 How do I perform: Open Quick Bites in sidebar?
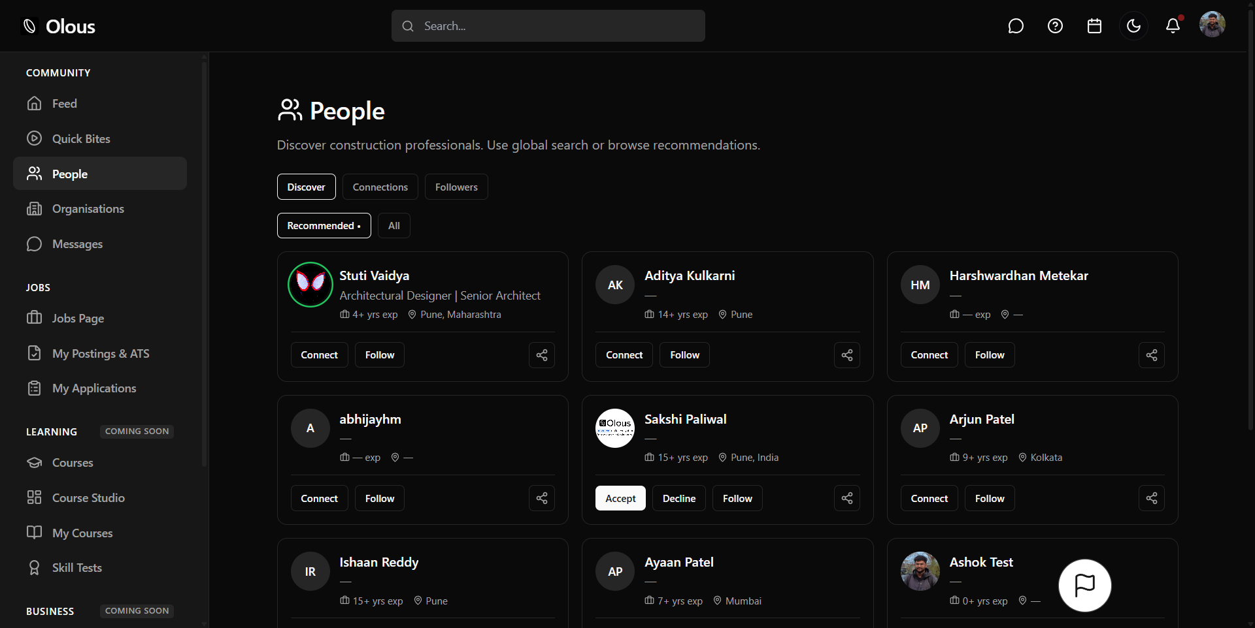[100, 139]
